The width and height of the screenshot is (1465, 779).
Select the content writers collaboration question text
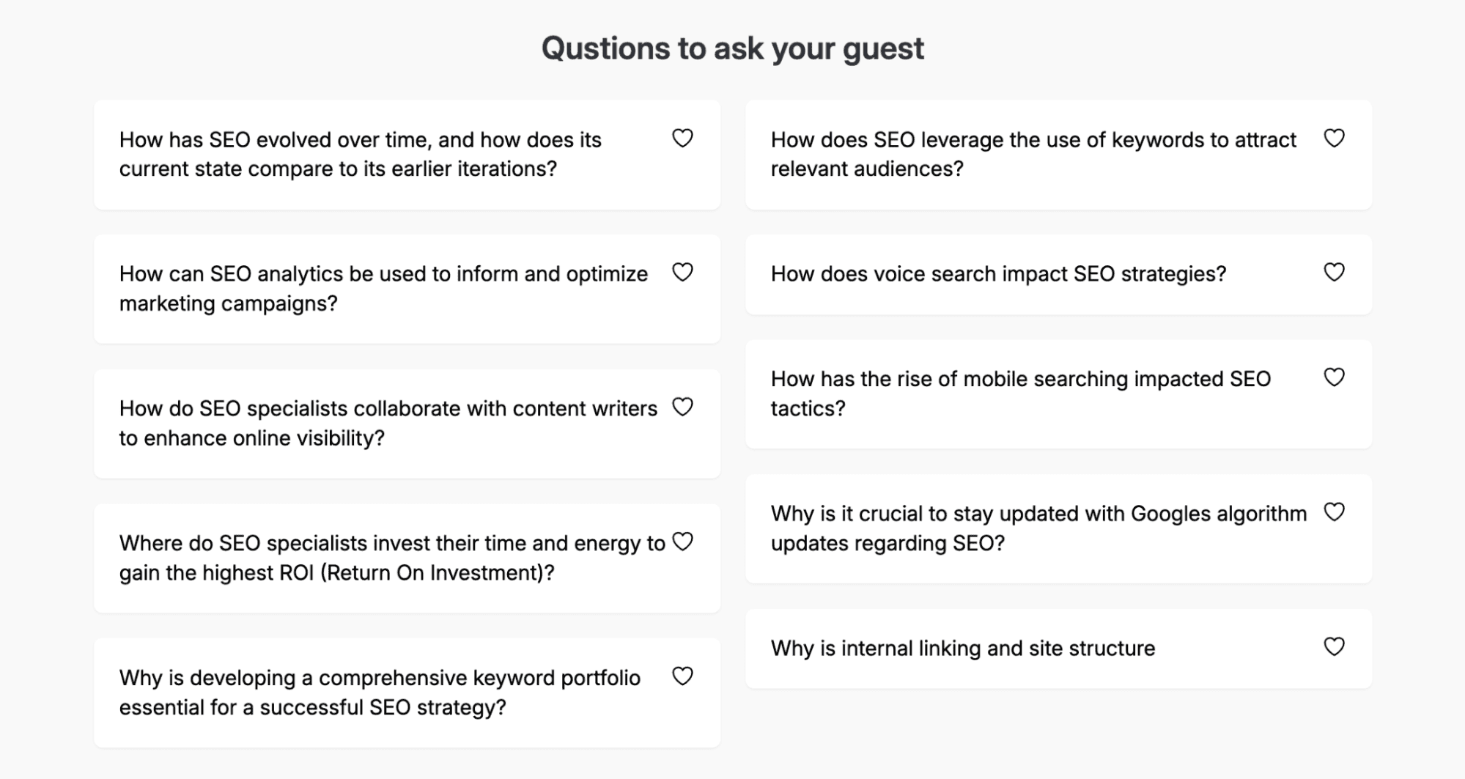pyautogui.click(x=388, y=423)
